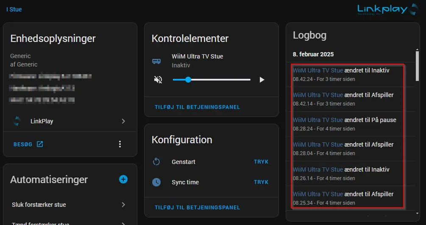The height and width of the screenshot is (225, 426).
Task: Open the Sluk forstærker stue automation
Action: click(70, 205)
